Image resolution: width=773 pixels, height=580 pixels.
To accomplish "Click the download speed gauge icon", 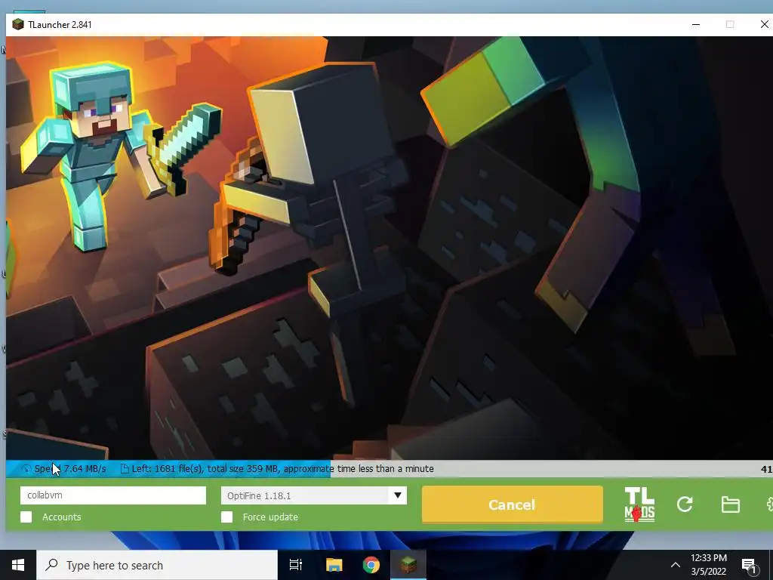I will (26, 468).
